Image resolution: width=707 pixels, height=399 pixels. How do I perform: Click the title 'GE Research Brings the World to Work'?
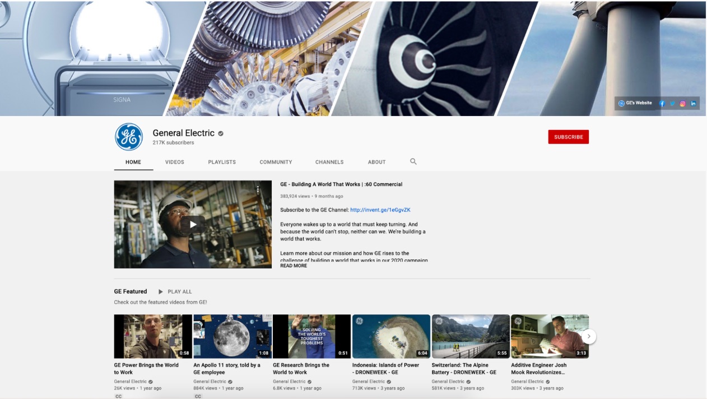(301, 369)
